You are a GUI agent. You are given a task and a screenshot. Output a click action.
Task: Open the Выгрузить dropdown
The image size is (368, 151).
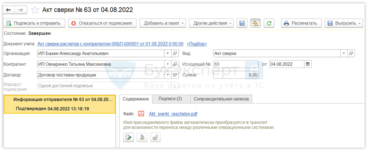click(x=344, y=23)
